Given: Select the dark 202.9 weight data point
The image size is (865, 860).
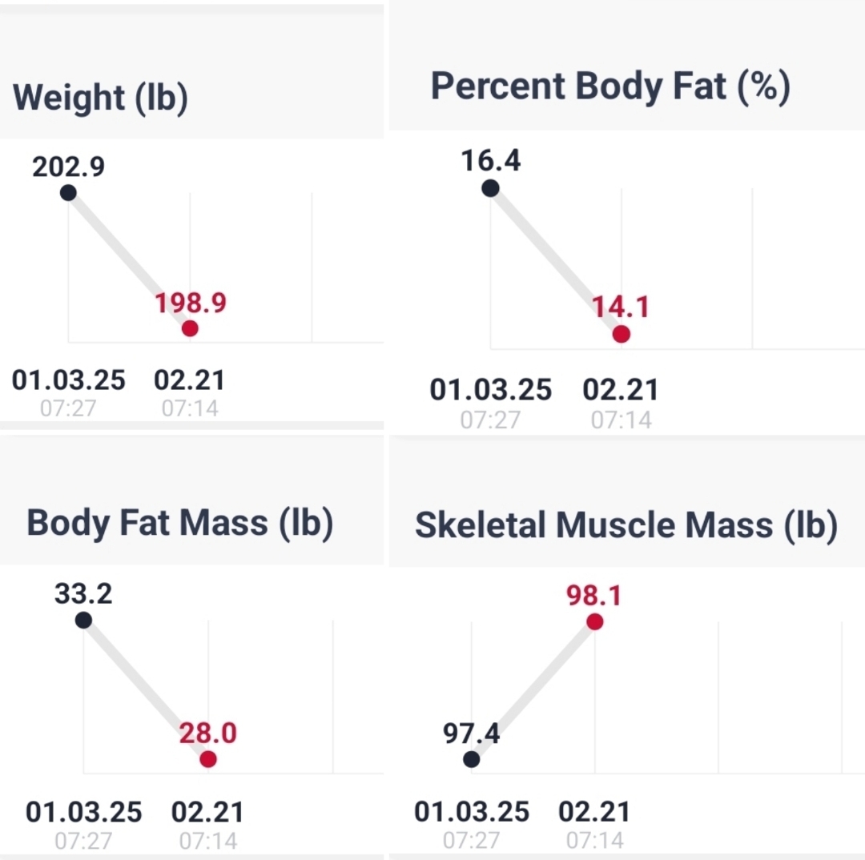Looking at the screenshot, I should click(68, 192).
